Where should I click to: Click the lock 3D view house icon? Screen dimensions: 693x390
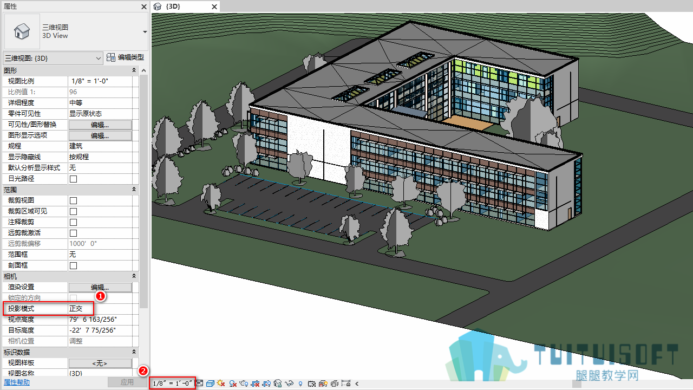point(278,383)
